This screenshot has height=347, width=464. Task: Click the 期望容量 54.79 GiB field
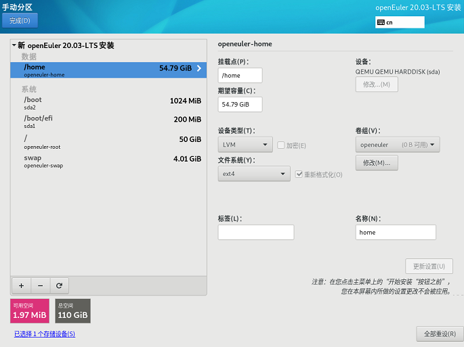coord(240,104)
